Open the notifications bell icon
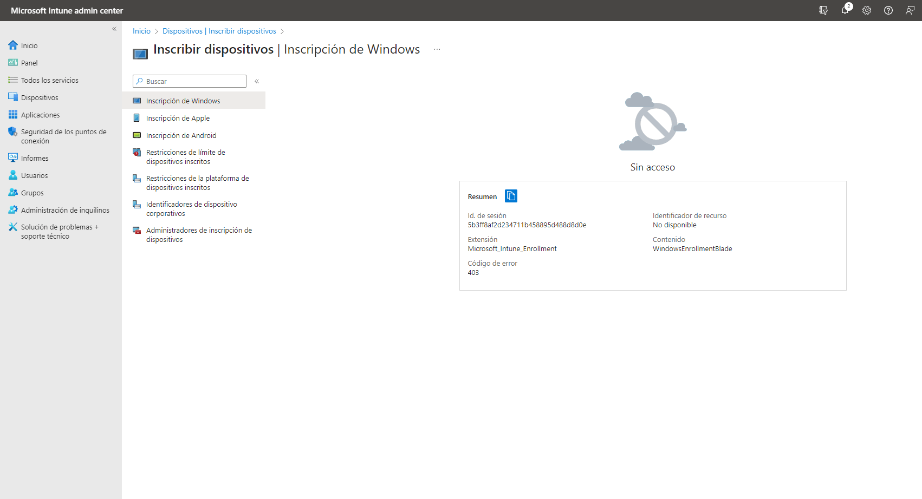This screenshot has height=499, width=922. 845,10
